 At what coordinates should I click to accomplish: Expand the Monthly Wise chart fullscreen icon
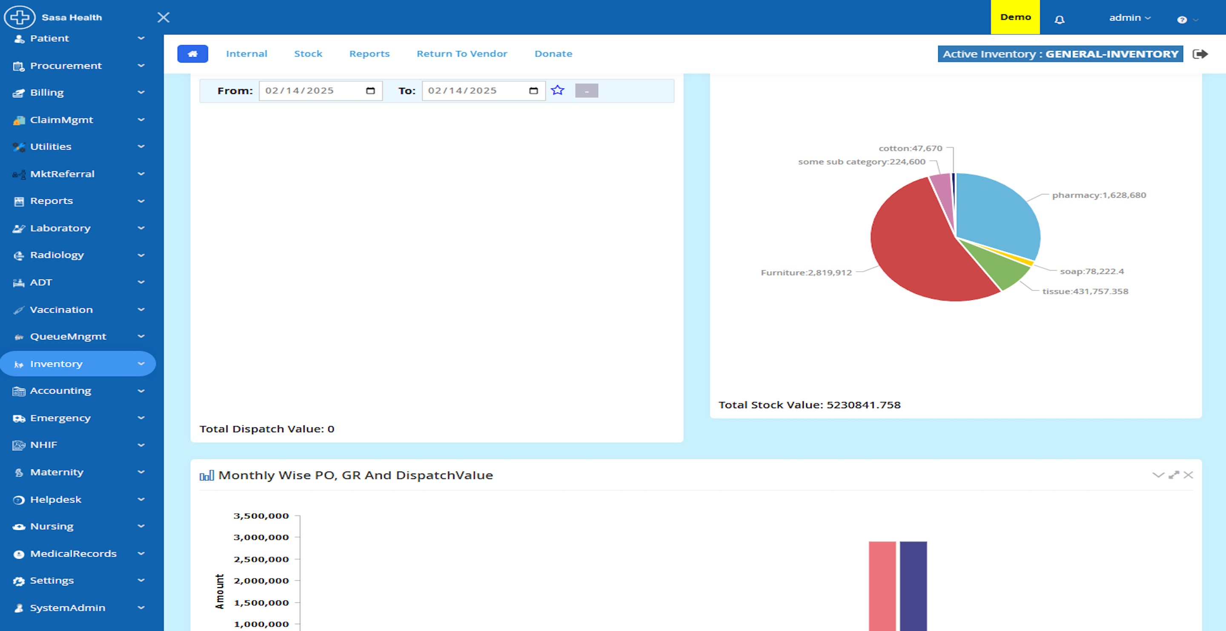[x=1174, y=475]
